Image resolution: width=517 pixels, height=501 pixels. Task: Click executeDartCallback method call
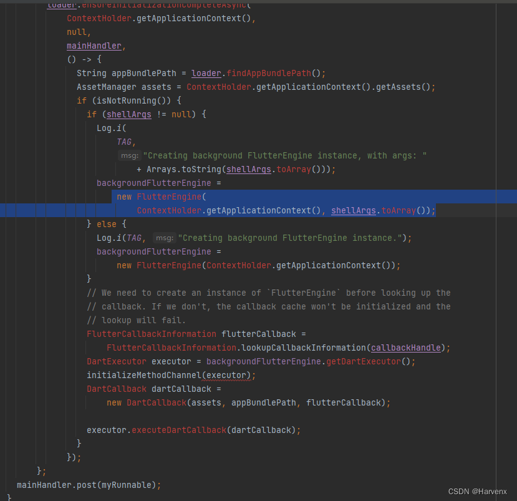pyautogui.click(x=179, y=430)
